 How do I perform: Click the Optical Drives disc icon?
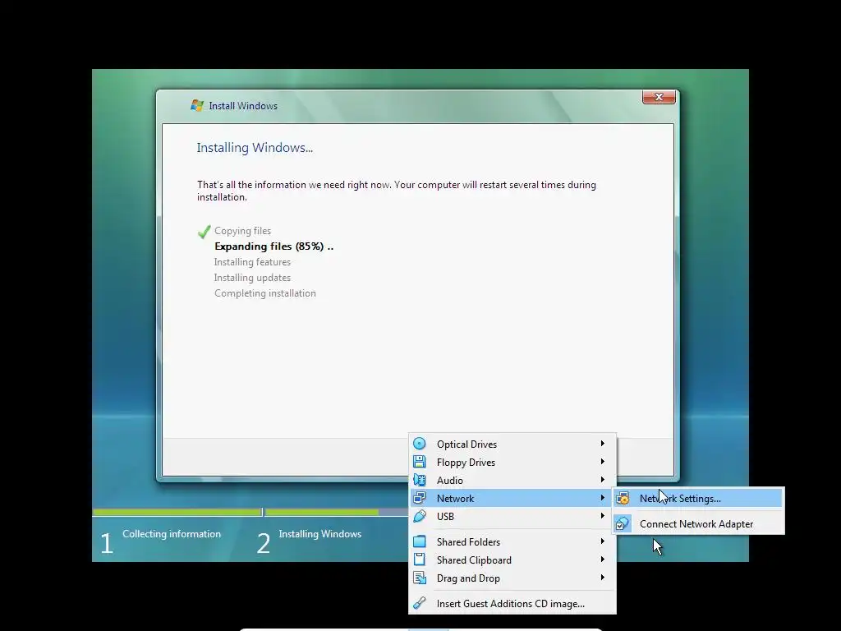(x=420, y=444)
